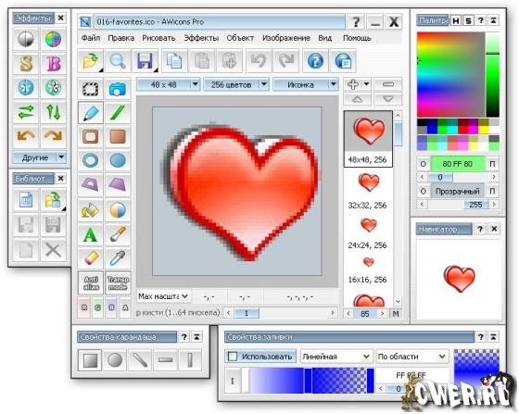519x414 pixels.
Task: Open the Изображение menu
Action: (x=286, y=38)
